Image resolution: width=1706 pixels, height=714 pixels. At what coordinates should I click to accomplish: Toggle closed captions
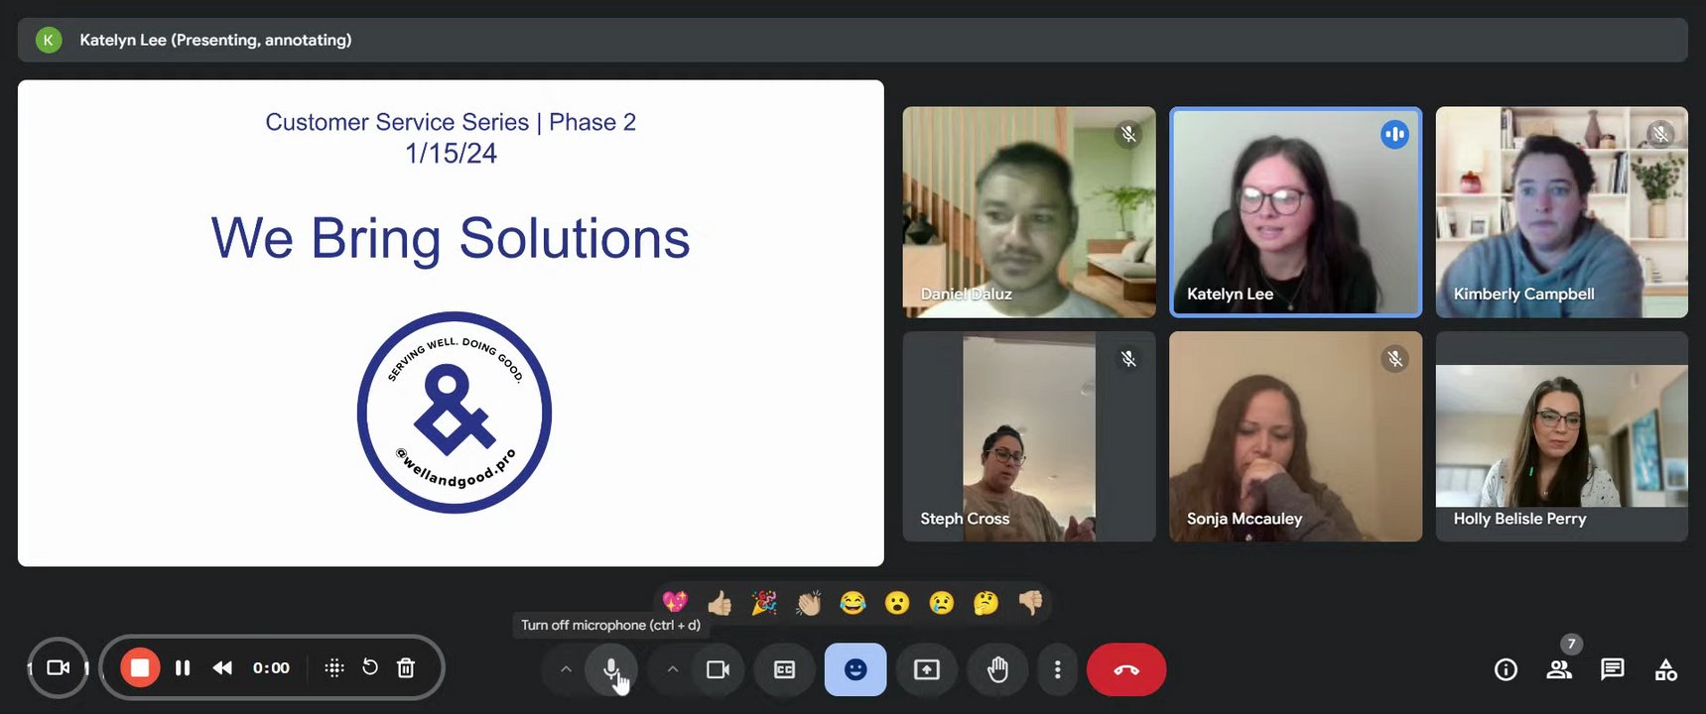click(784, 670)
